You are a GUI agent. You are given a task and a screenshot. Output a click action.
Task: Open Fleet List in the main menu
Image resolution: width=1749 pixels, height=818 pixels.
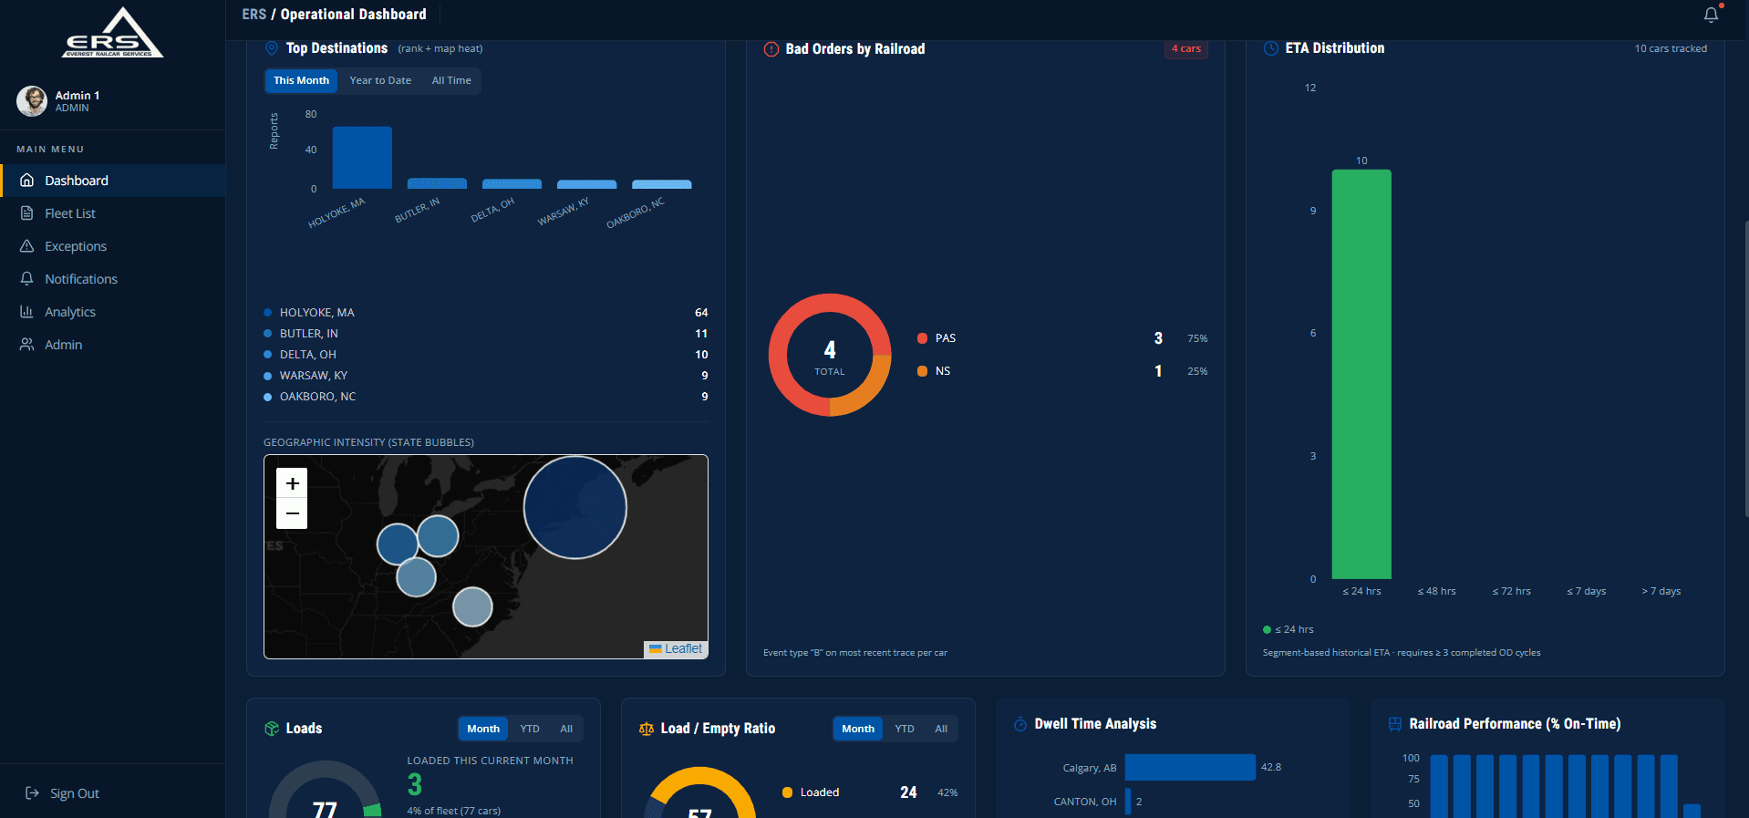coord(112,213)
